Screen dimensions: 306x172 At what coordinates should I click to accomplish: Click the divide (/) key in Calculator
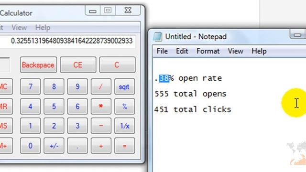coord(101,86)
